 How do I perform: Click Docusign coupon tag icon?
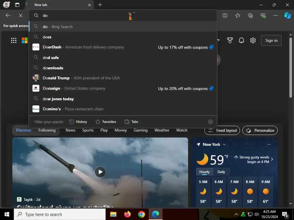(x=211, y=88)
